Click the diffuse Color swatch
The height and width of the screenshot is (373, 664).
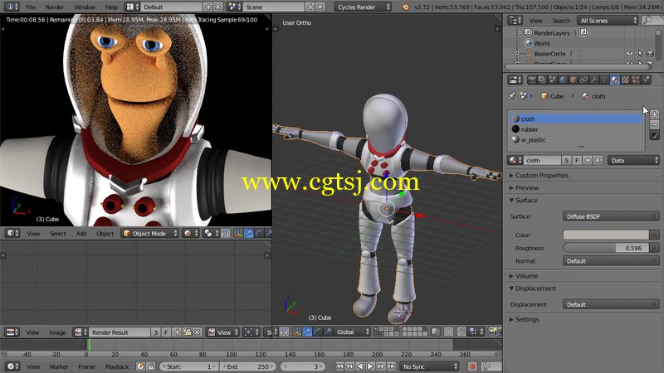coord(606,235)
